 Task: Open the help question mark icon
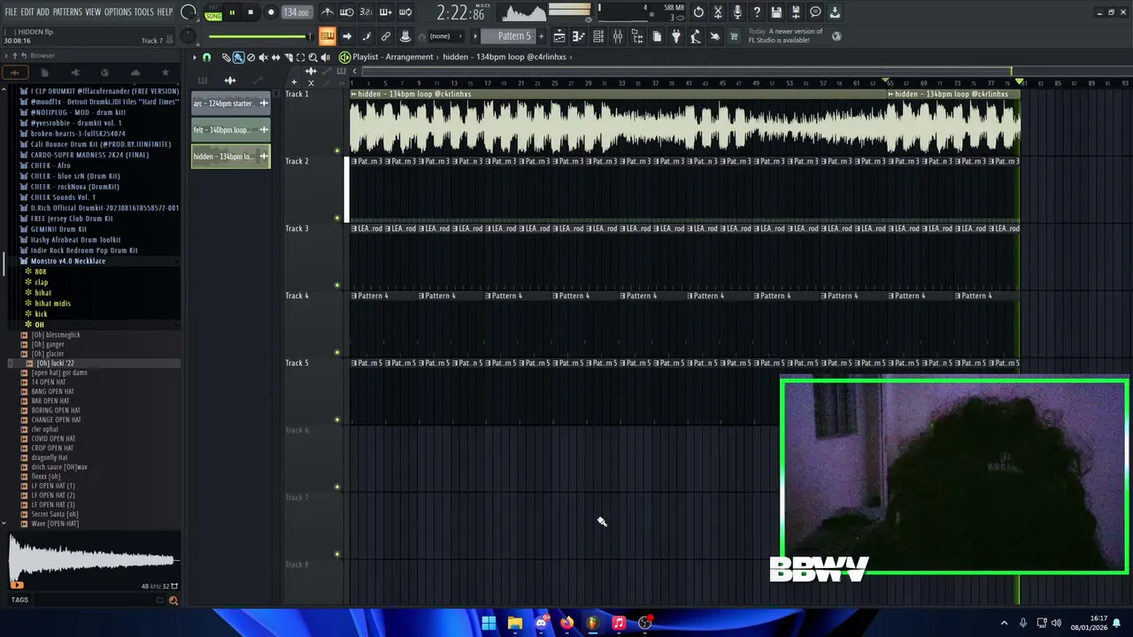tap(757, 12)
